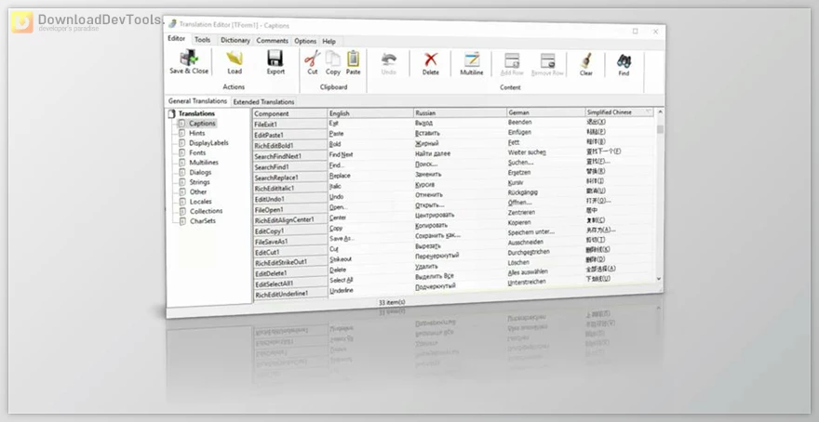Viewport: 819px width, 422px height.
Task: Open the dropdown arrow in Simplified Chinese header
Action: click(x=648, y=112)
